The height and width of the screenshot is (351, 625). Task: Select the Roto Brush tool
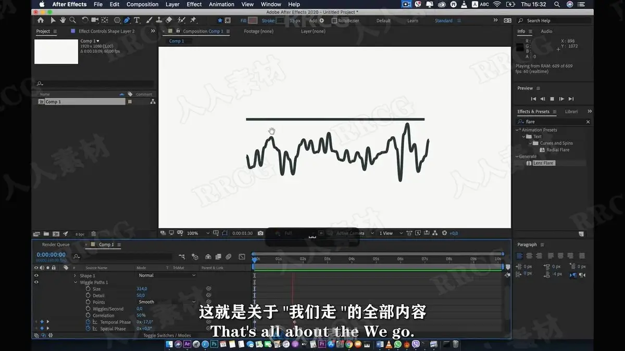(x=181, y=20)
